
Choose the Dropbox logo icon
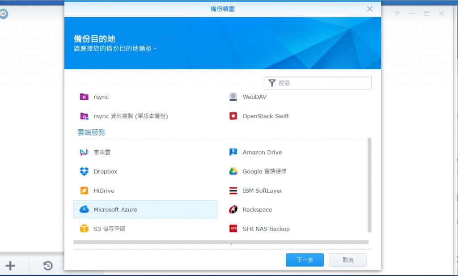(x=84, y=171)
